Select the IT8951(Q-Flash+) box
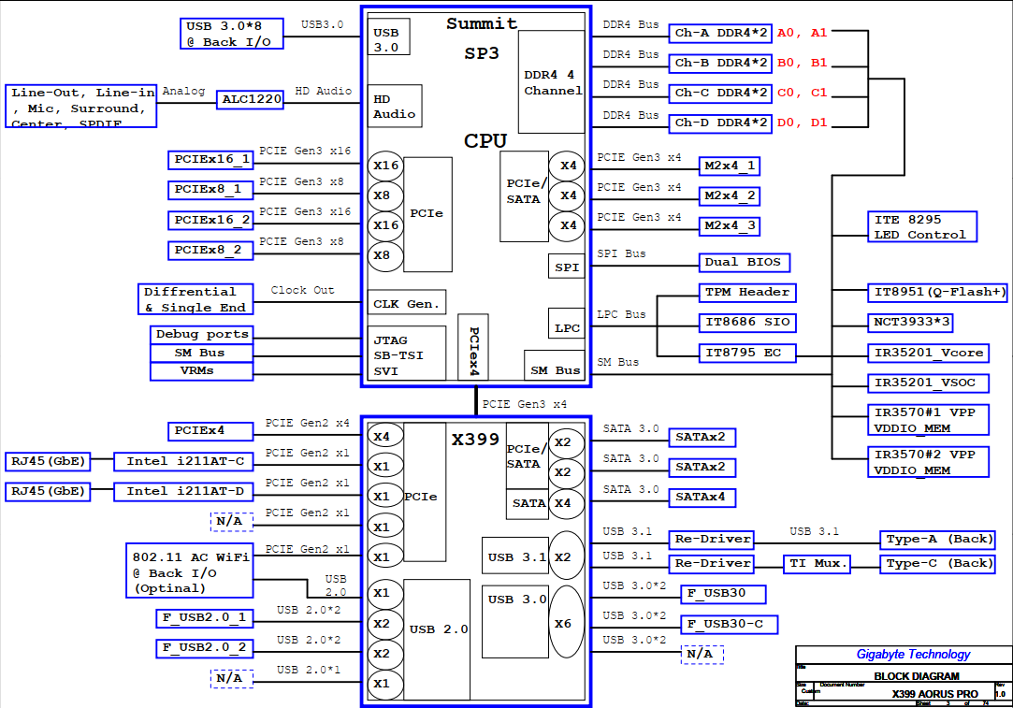Image resolution: width=1013 pixels, height=708 pixels. pos(937,293)
